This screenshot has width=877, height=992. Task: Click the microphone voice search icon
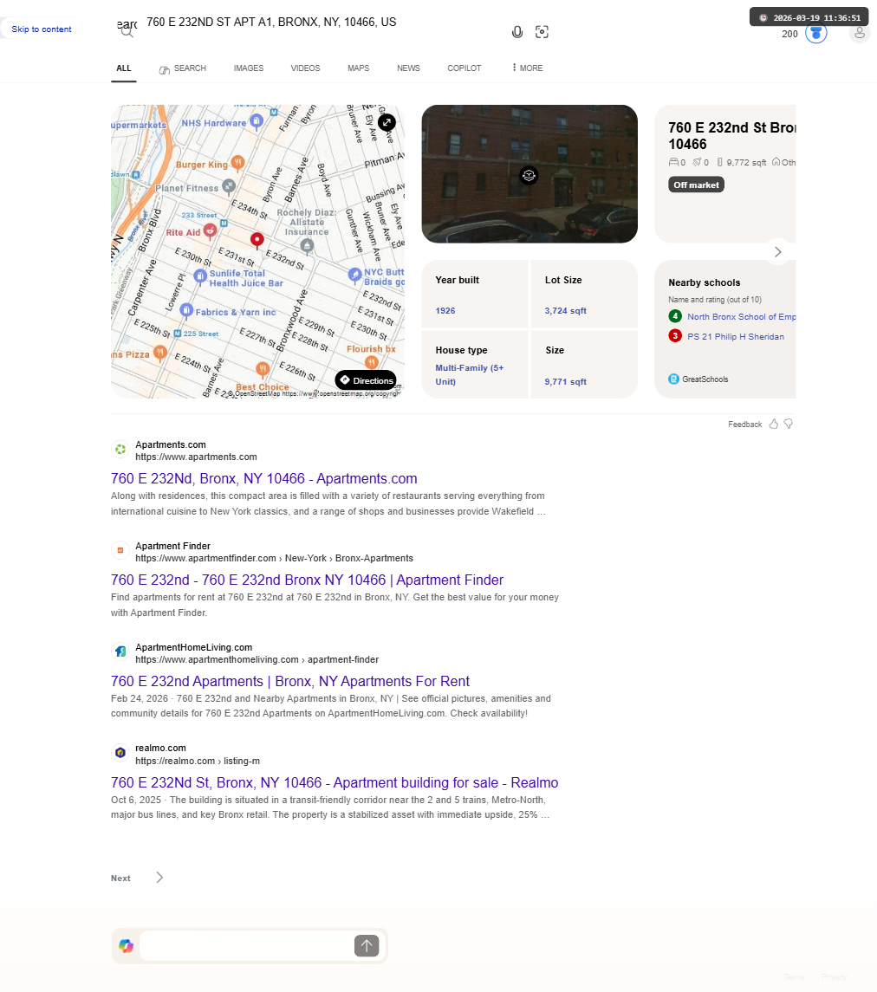point(517,32)
